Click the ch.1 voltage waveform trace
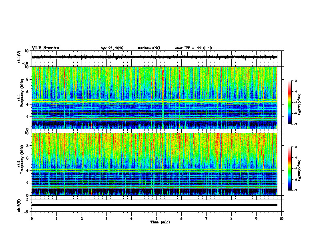The width and height of the screenshot is (317, 245). tap(154, 57)
